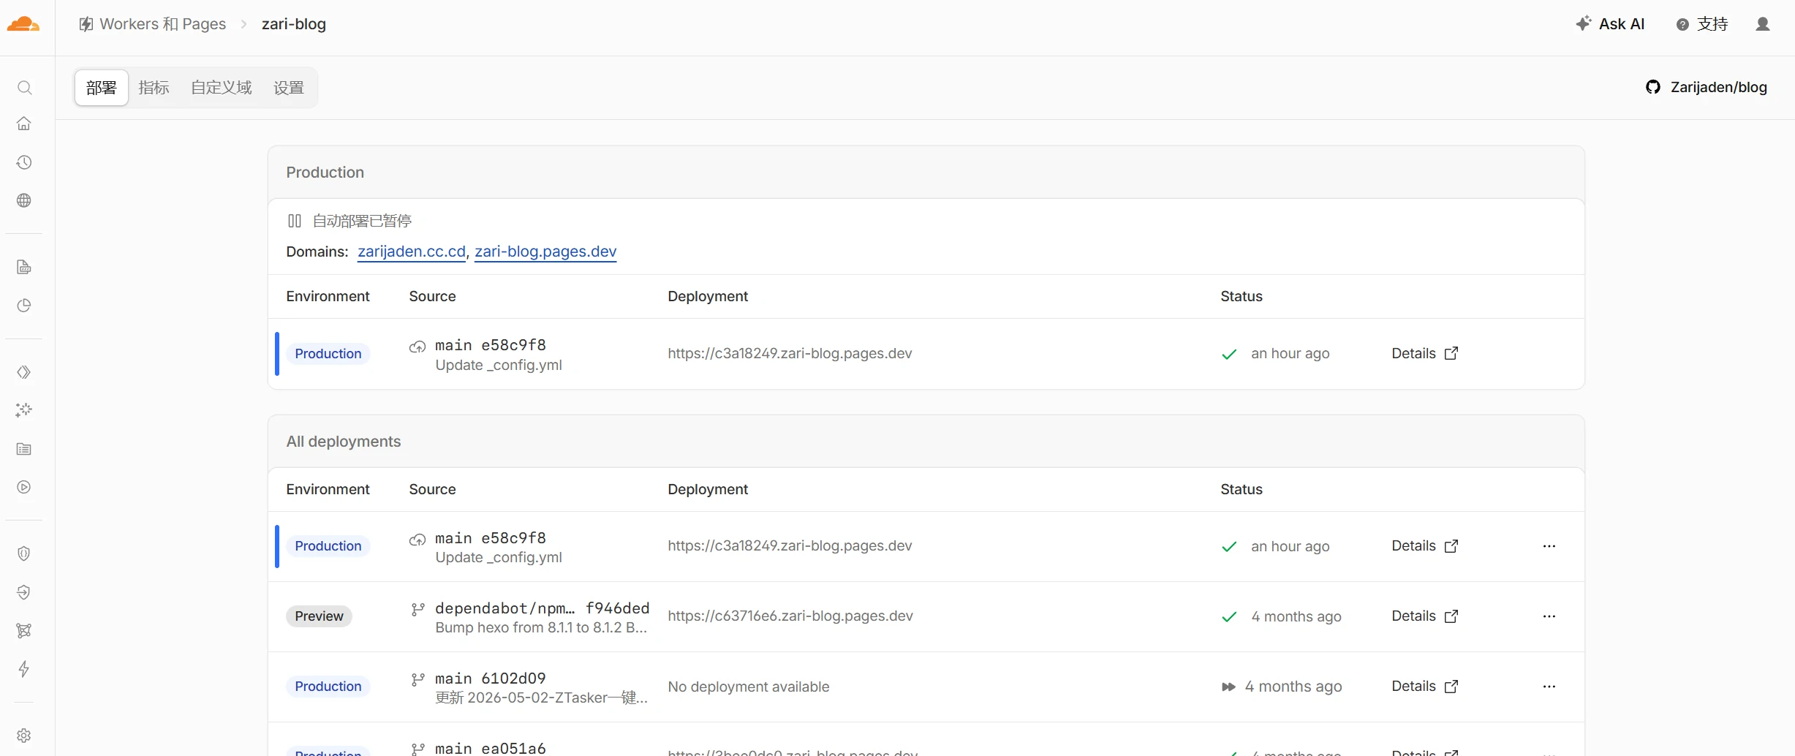Click the branch icon beside dependabot/npm source
1795x756 pixels.
(418, 609)
